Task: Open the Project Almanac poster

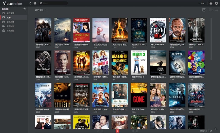Action: pyautogui.click(x=177, y=63)
